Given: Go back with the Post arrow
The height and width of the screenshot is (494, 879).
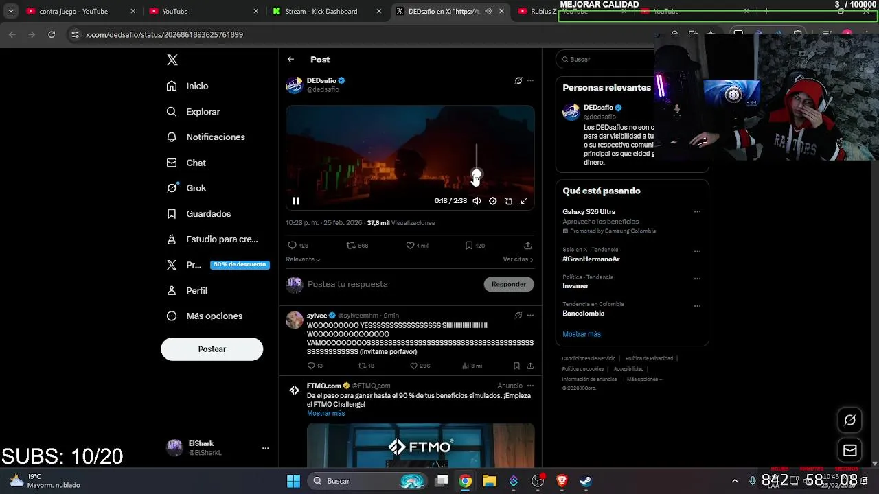Looking at the screenshot, I should click(x=290, y=60).
